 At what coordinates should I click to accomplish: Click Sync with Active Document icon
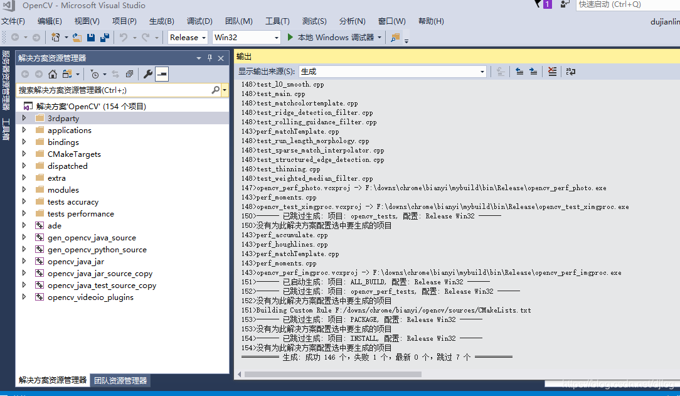[115, 74]
